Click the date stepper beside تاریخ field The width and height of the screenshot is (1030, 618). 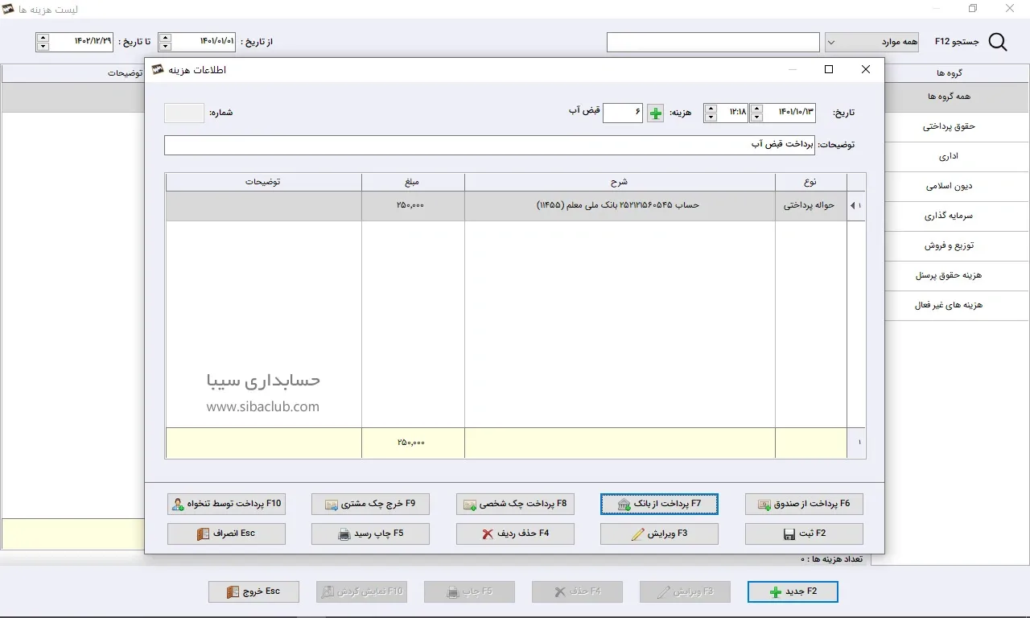click(x=756, y=113)
